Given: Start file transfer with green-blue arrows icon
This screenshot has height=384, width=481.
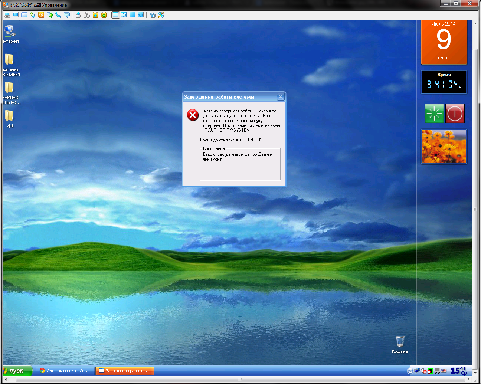Looking at the screenshot, I should click(x=33, y=15).
